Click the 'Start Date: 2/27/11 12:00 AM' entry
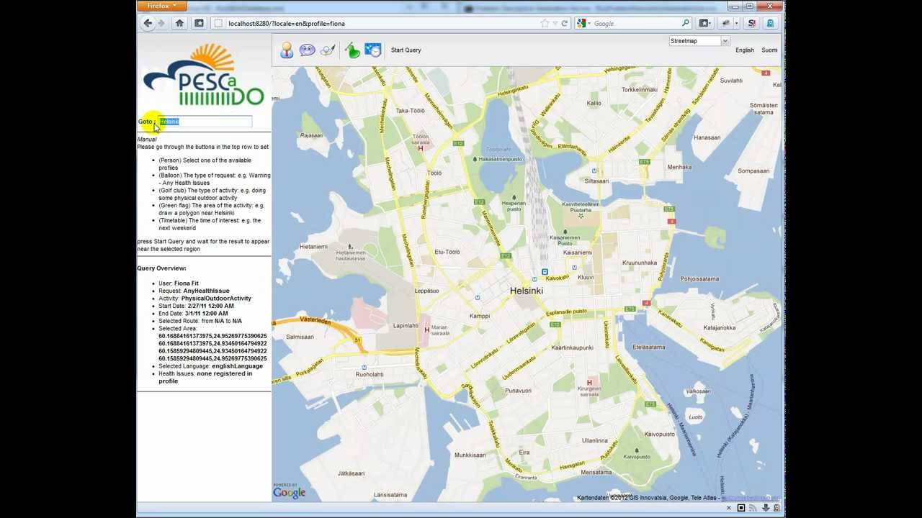922x518 pixels. pos(196,306)
